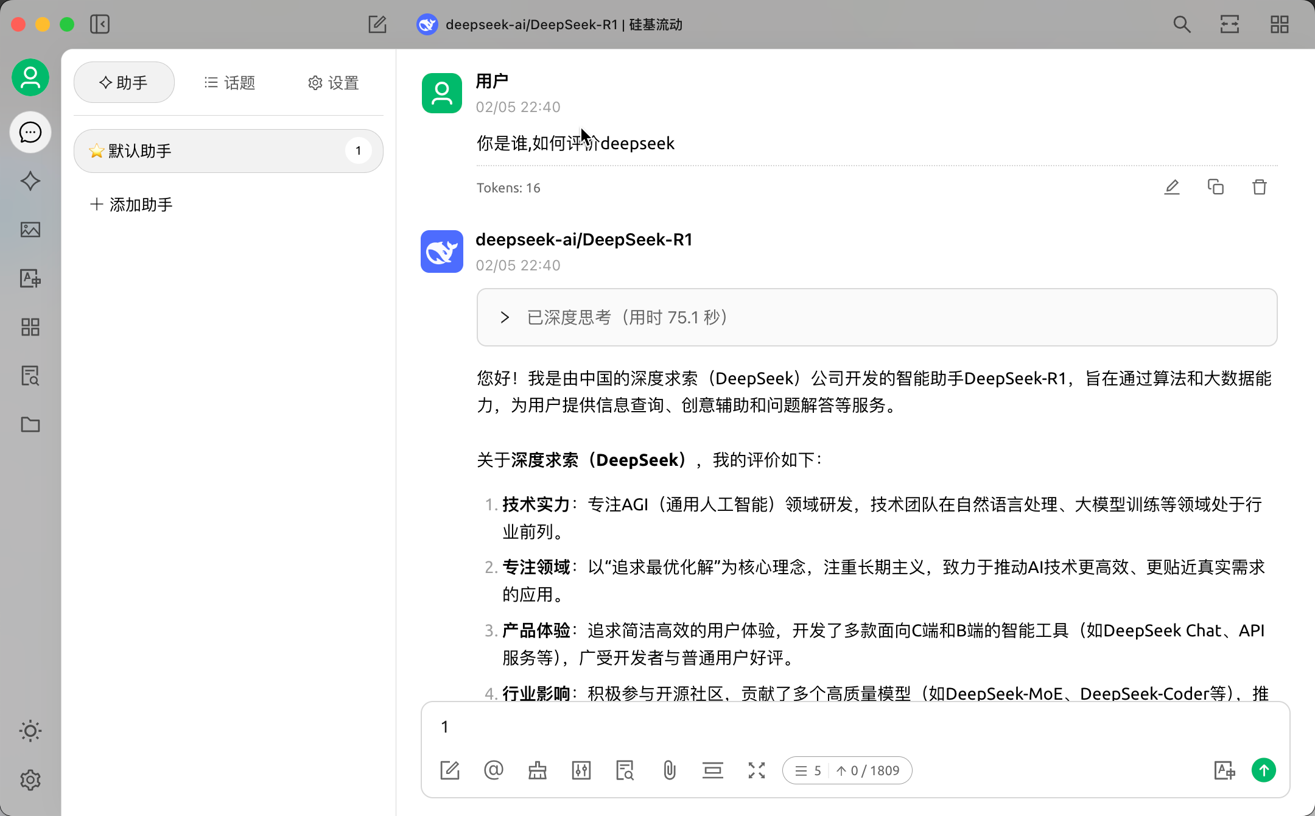Open the translate icon in left sidebar

pos(30,278)
